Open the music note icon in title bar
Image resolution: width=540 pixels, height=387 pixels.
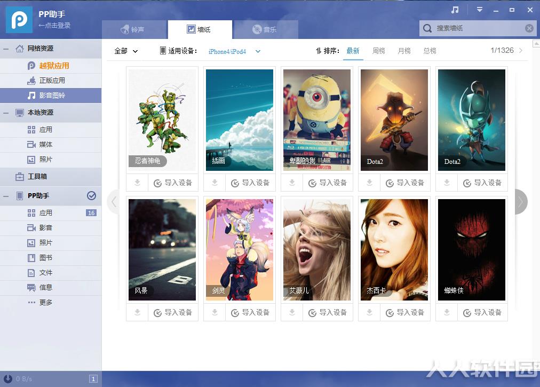click(x=455, y=10)
